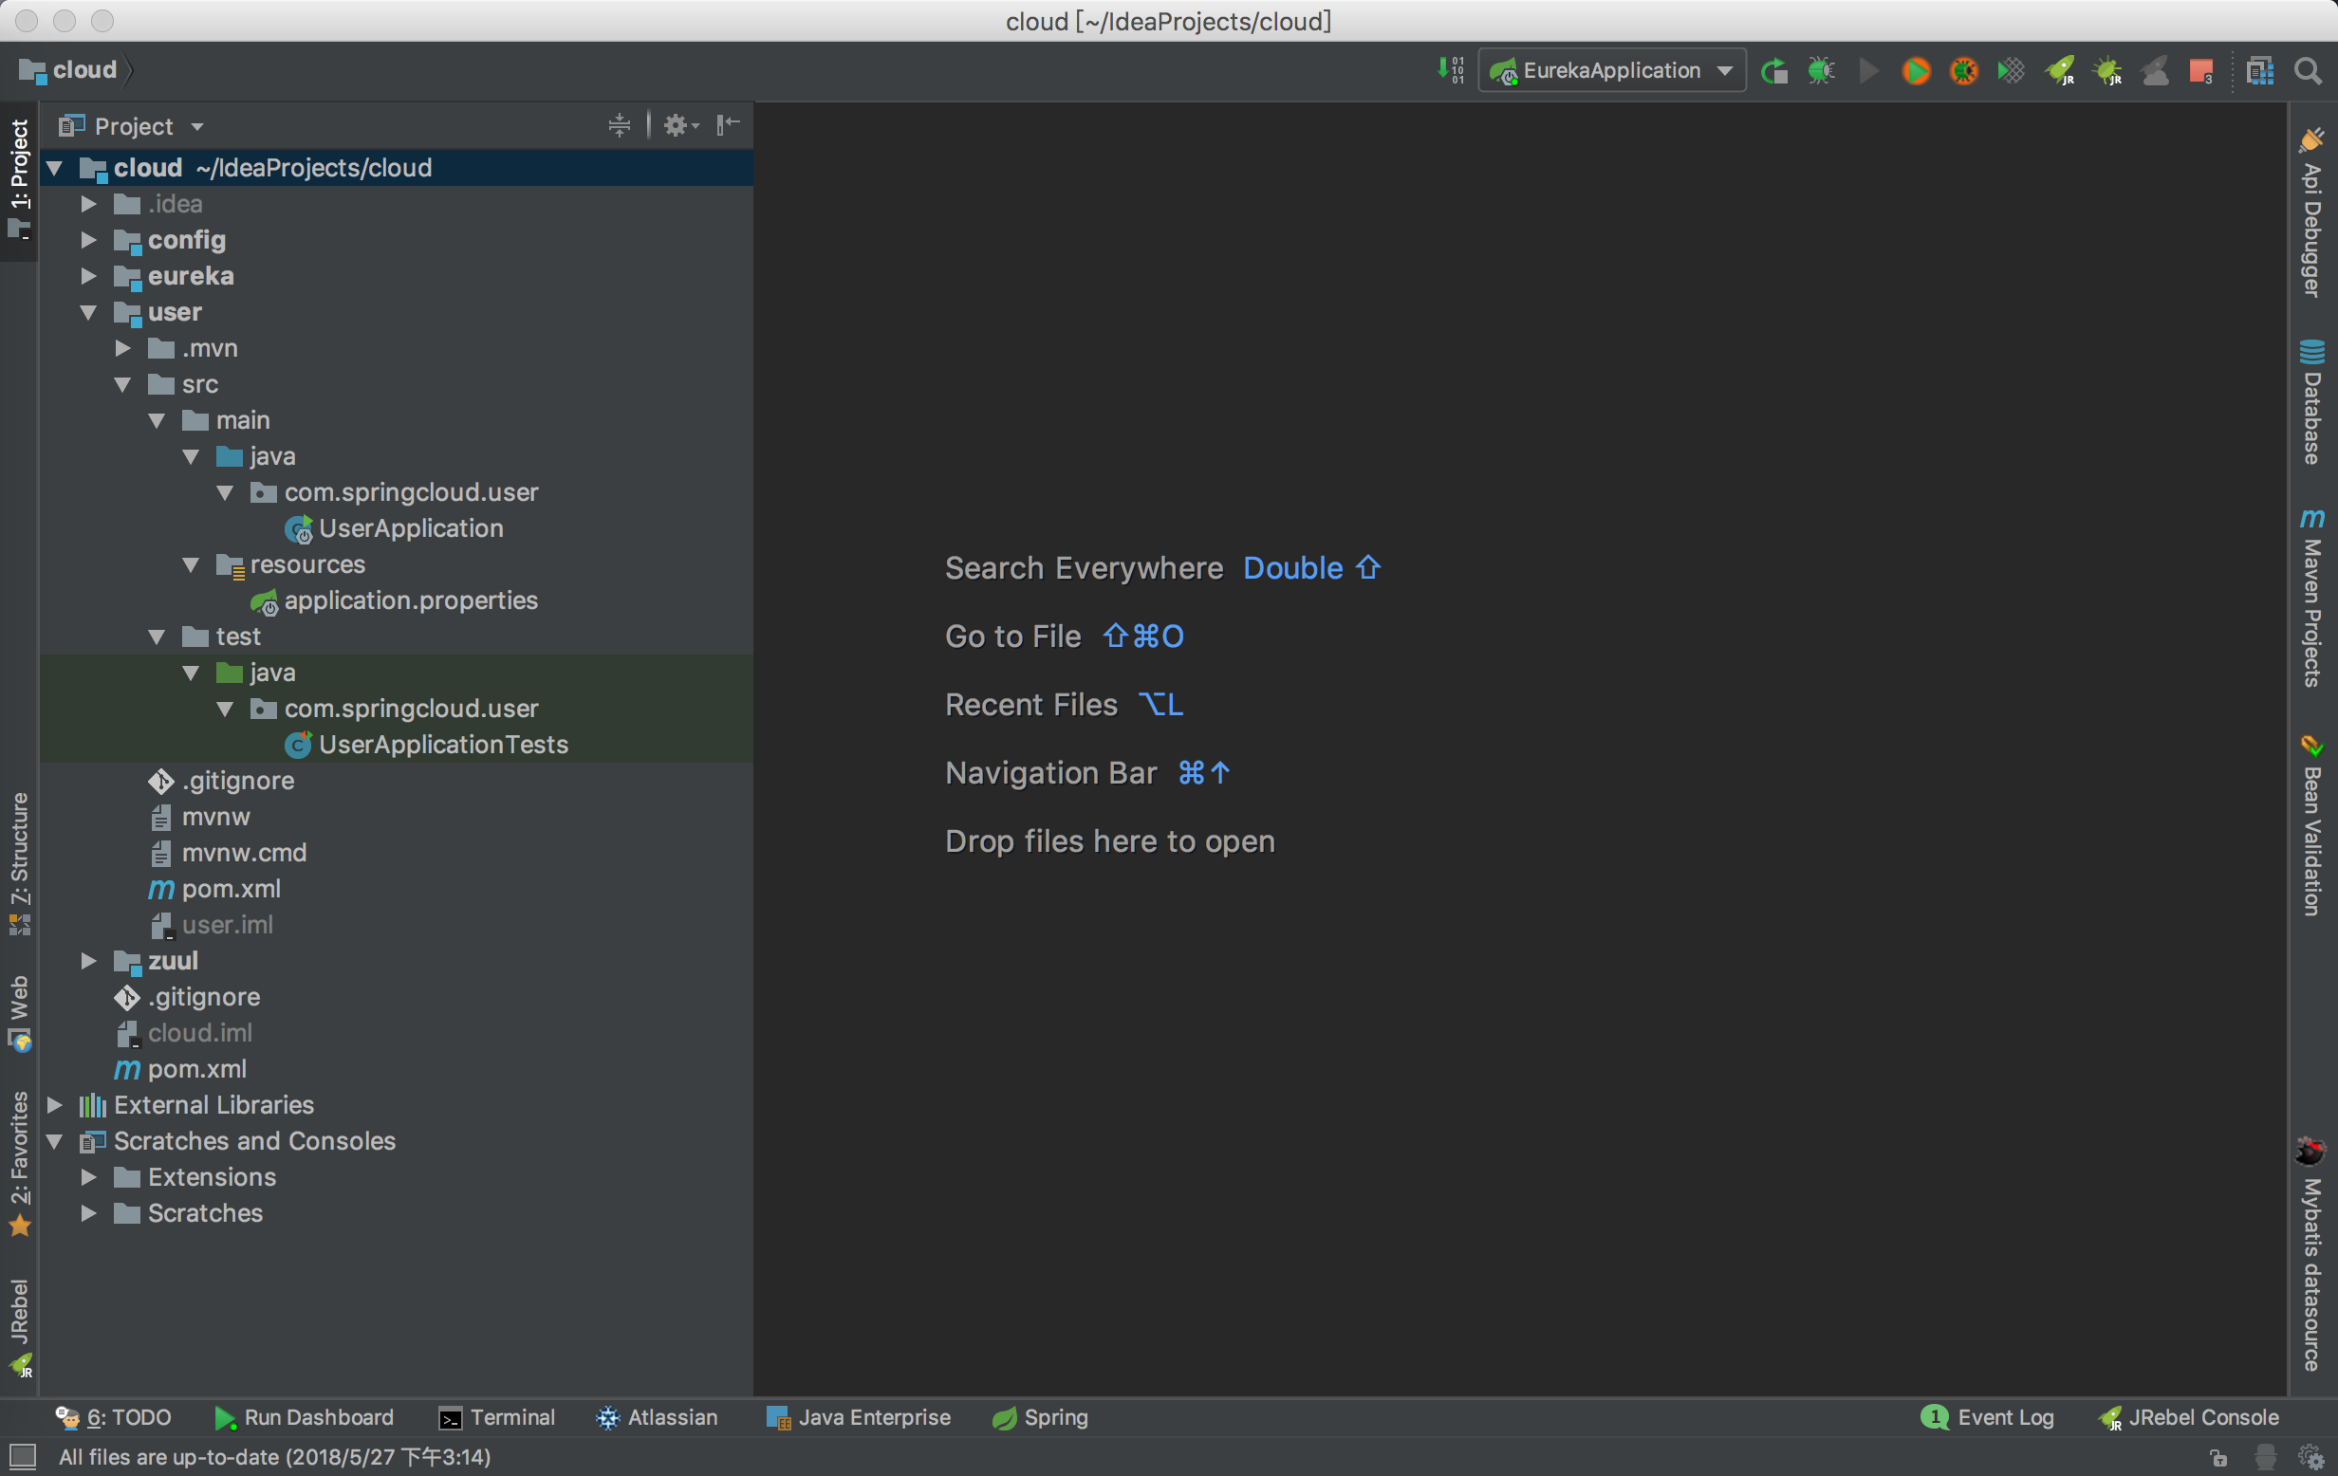Image resolution: width=2338 pixels, height=1476 pixels.
Task: Toggle the Database side panel
Action: tap(2312, 403)
